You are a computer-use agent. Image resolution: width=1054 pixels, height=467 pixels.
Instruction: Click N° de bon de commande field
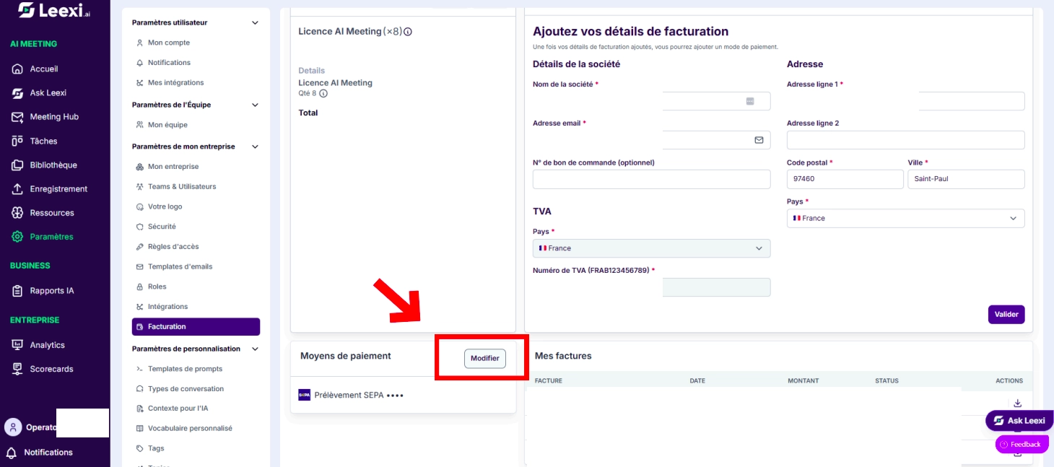point(652,179)
